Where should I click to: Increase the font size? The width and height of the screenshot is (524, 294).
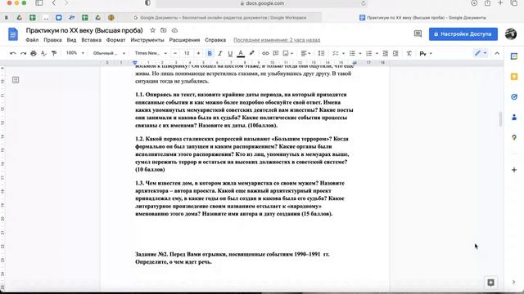[x=198, y=53]
